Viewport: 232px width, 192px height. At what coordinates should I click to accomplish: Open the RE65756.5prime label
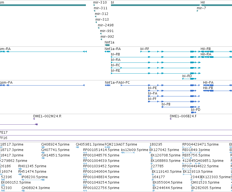tap(196, 155)
